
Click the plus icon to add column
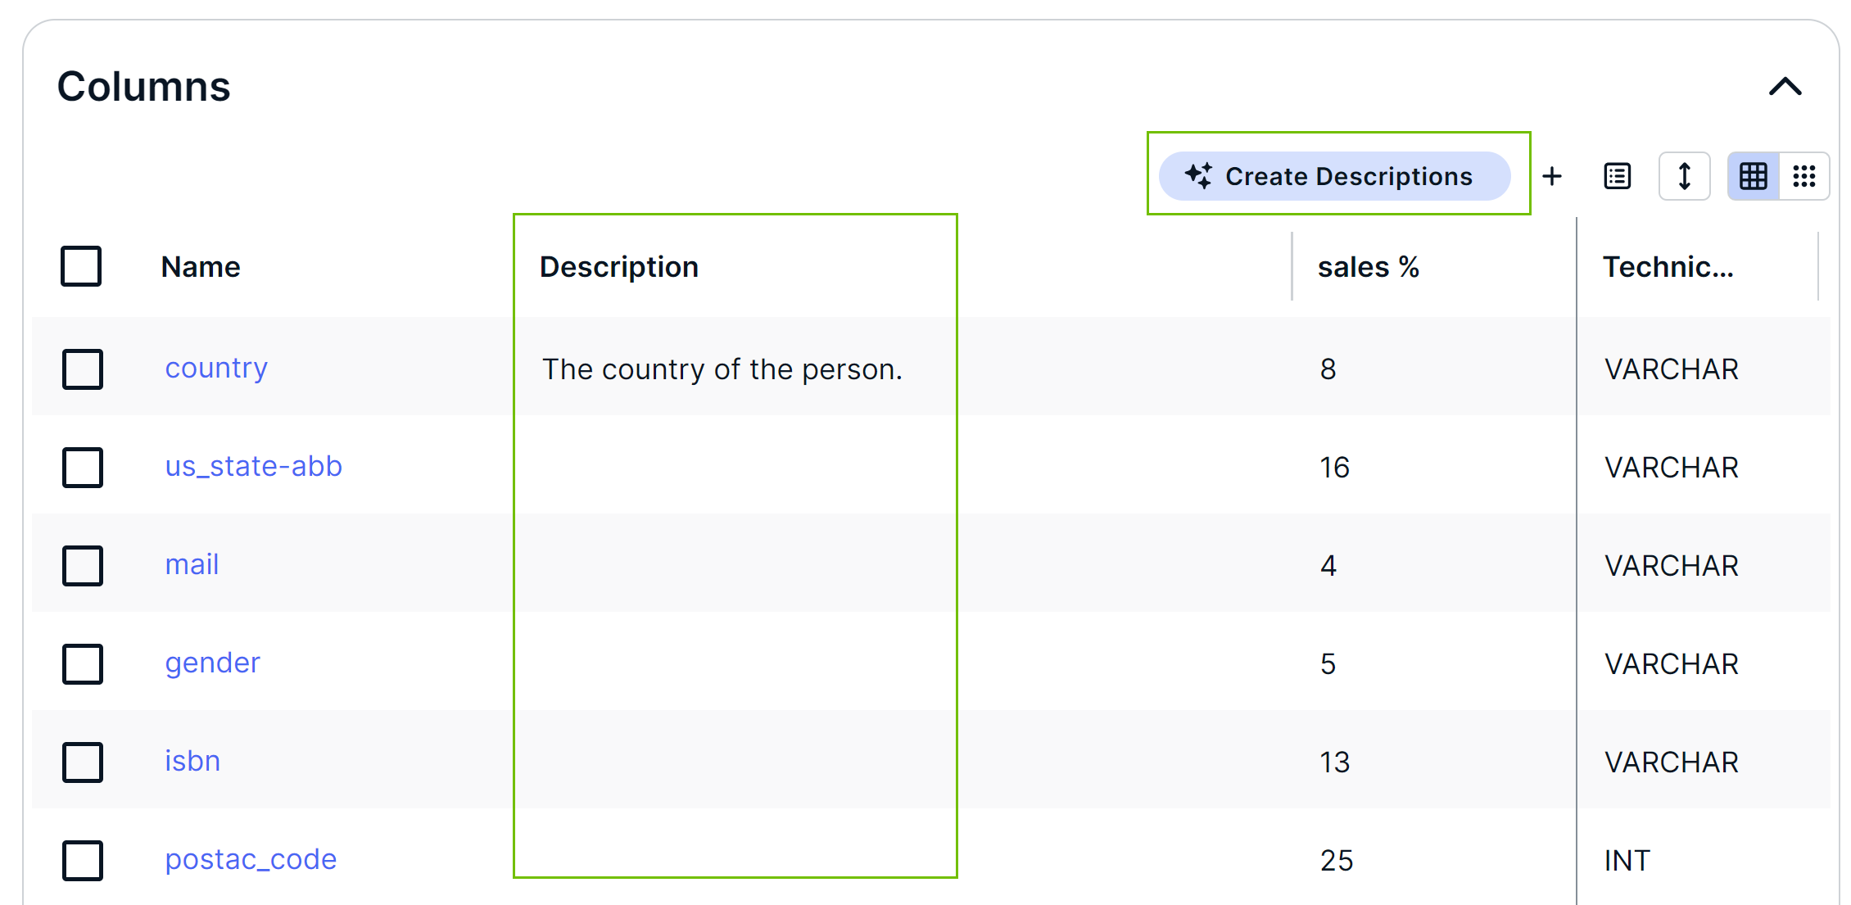coord(1551,176)
